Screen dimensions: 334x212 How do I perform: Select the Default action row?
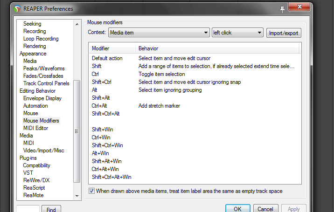(x=195, y=58)
